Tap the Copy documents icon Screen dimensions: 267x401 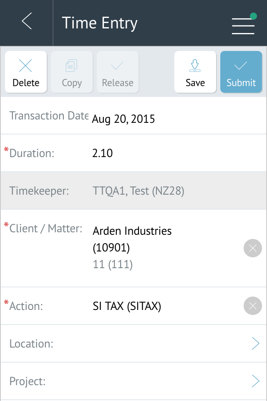coord(71,66)
